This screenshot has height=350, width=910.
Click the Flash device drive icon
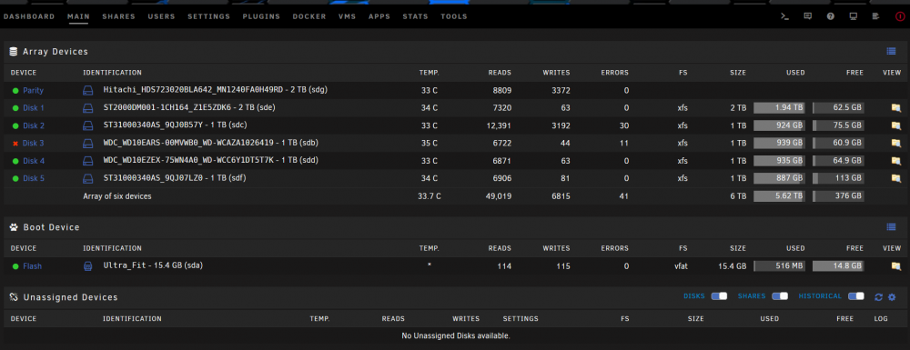click(87, 266)
